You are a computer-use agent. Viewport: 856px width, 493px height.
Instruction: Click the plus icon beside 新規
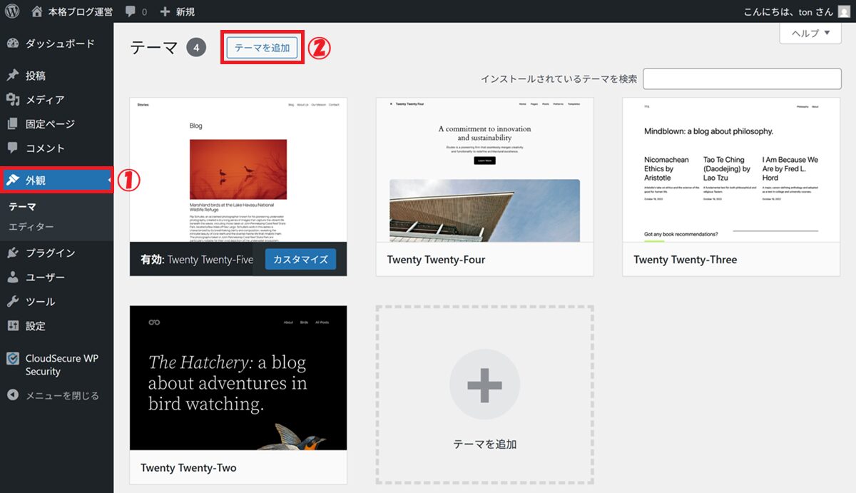pos(165,11)
